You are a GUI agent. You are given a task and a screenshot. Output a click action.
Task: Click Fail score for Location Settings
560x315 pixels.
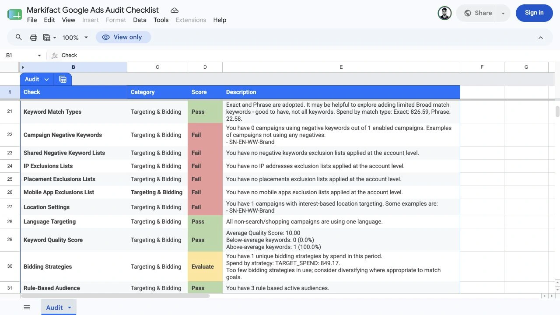pos(205,207)
